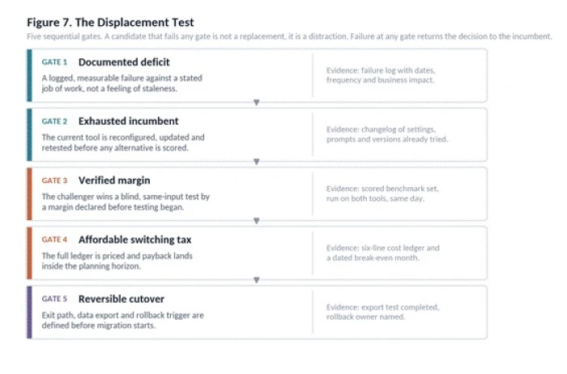Click the Exhausted incumbent heading
The image size is (567, 374).
(x=128, y=121)
